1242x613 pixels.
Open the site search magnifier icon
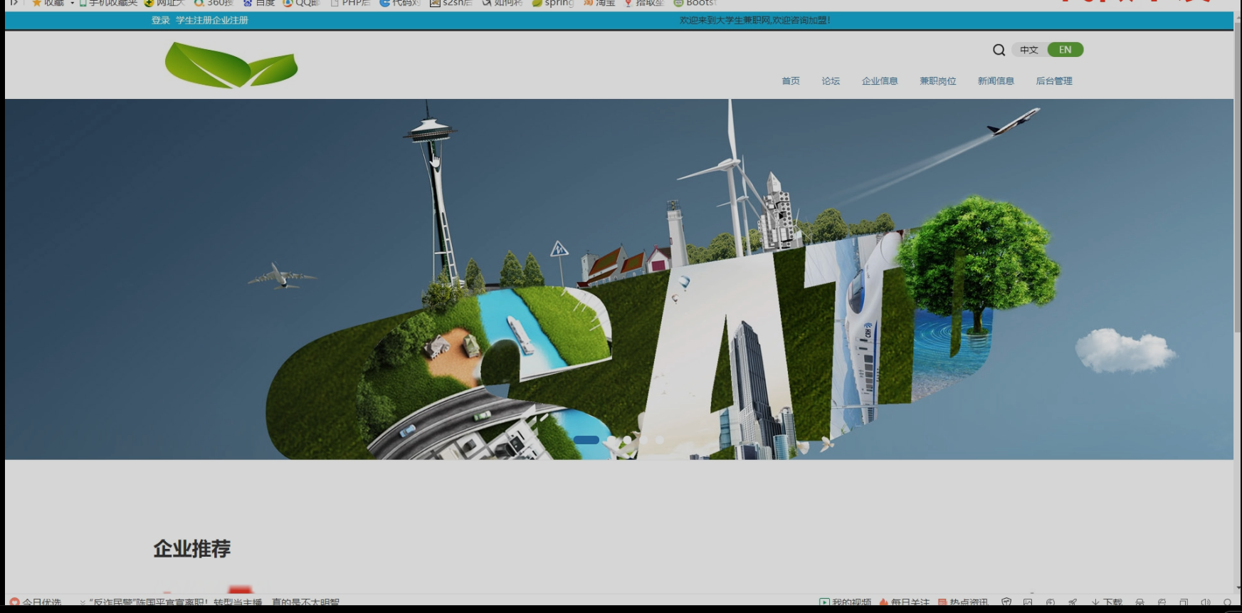pos(999,50)
